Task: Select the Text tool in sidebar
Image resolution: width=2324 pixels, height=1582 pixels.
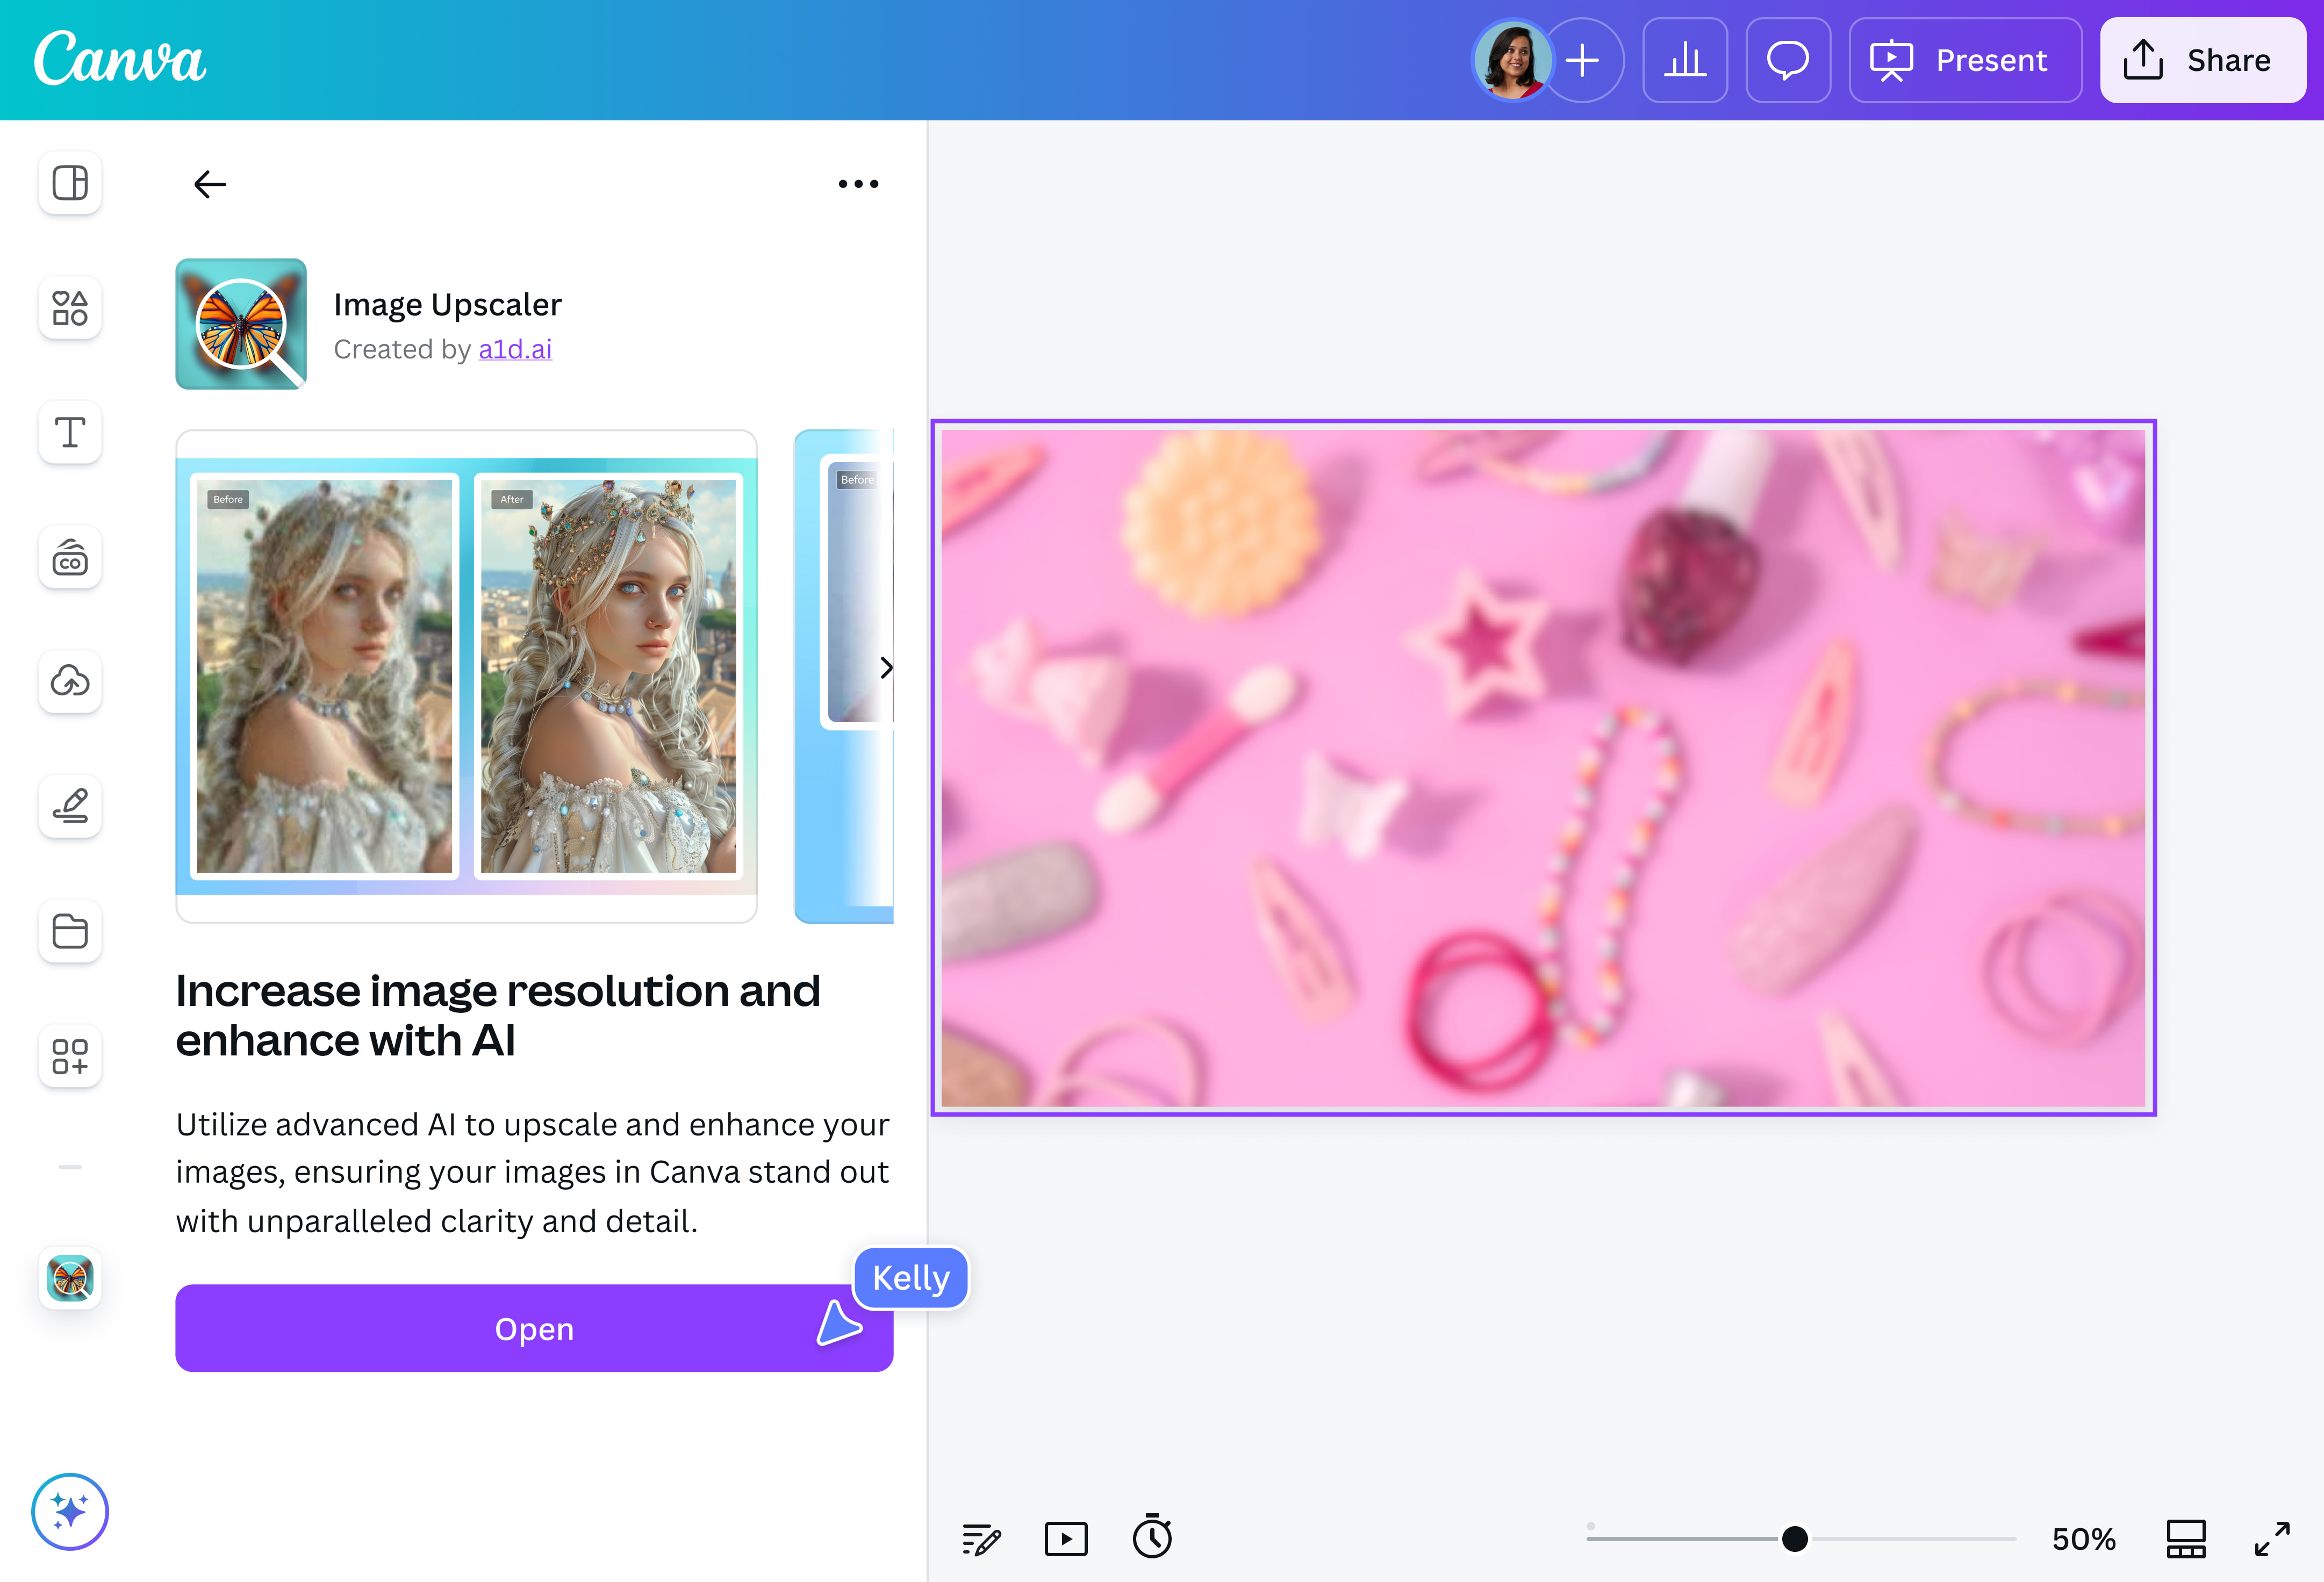Action: tap(70, 432)
